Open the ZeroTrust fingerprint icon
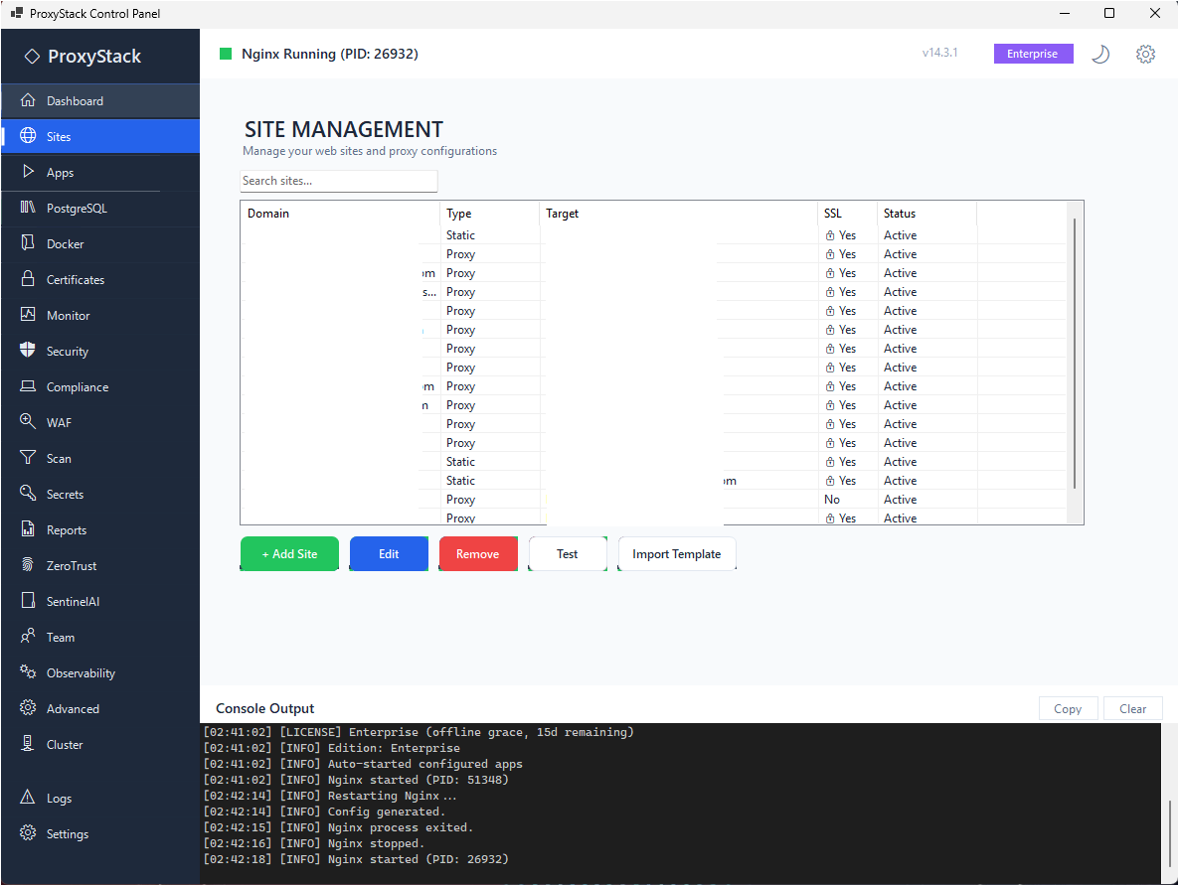The image size is (1179, 886). coord(28,565)
